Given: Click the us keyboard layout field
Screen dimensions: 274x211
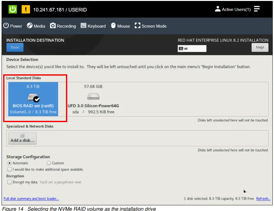Looking at the screenshot, I should pyautogui.click(x=192, y=48).
